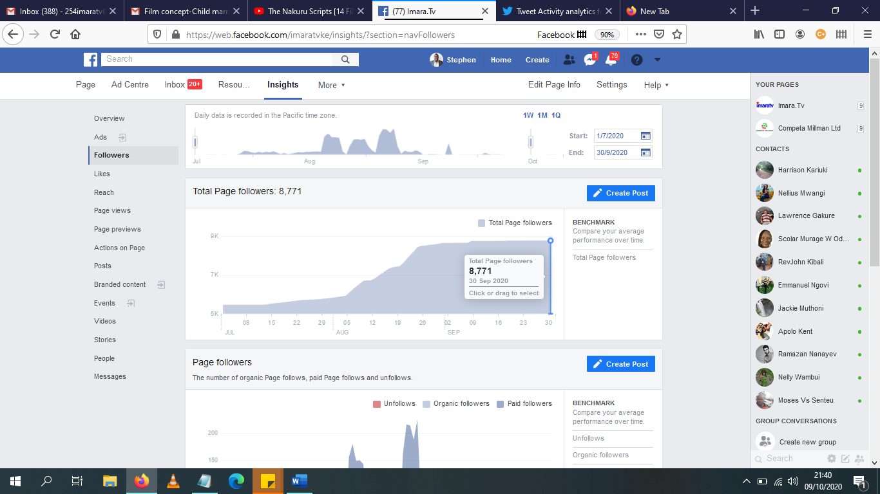The height and width of the screenshot is (494, 880).
Task: Click the left date range slider handle
Action: 195,142
